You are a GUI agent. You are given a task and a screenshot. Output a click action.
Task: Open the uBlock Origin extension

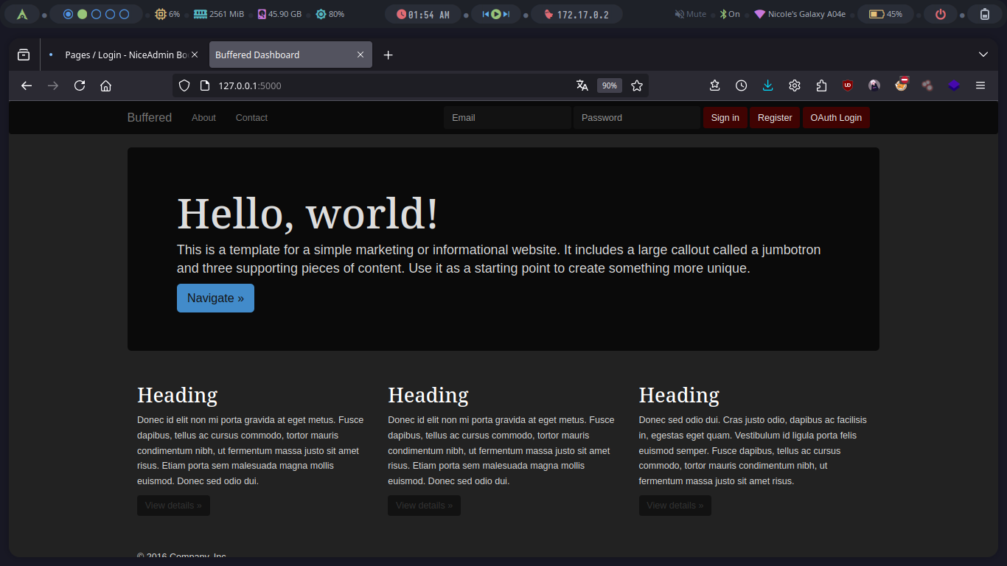[848, 85]
